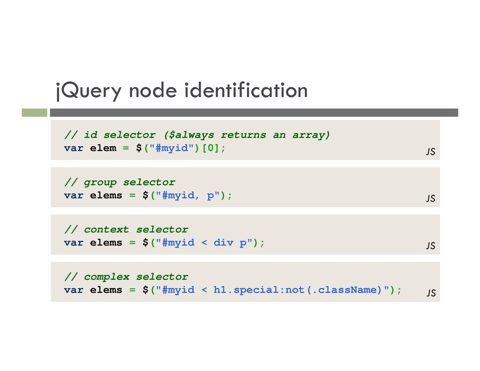Click the JS label in the id selector block
Screen dimensions: 480x371
point(430,151)
